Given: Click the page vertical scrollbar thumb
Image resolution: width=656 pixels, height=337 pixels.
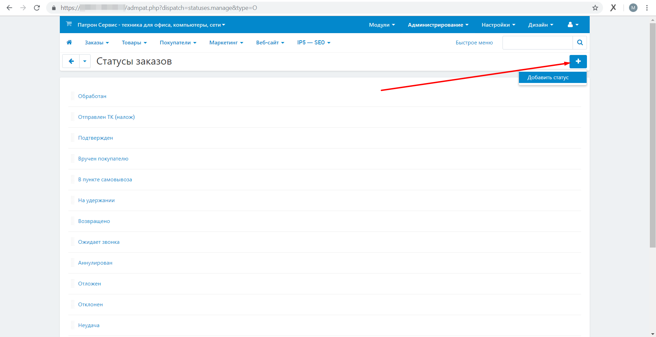Looking at the screenshot, I should [x=653, y=135].
